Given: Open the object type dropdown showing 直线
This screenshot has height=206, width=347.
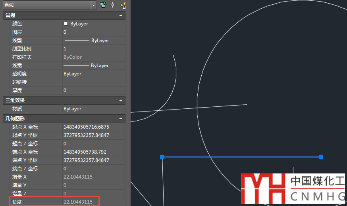Looking at the screenshot, I should pos(49,5).
